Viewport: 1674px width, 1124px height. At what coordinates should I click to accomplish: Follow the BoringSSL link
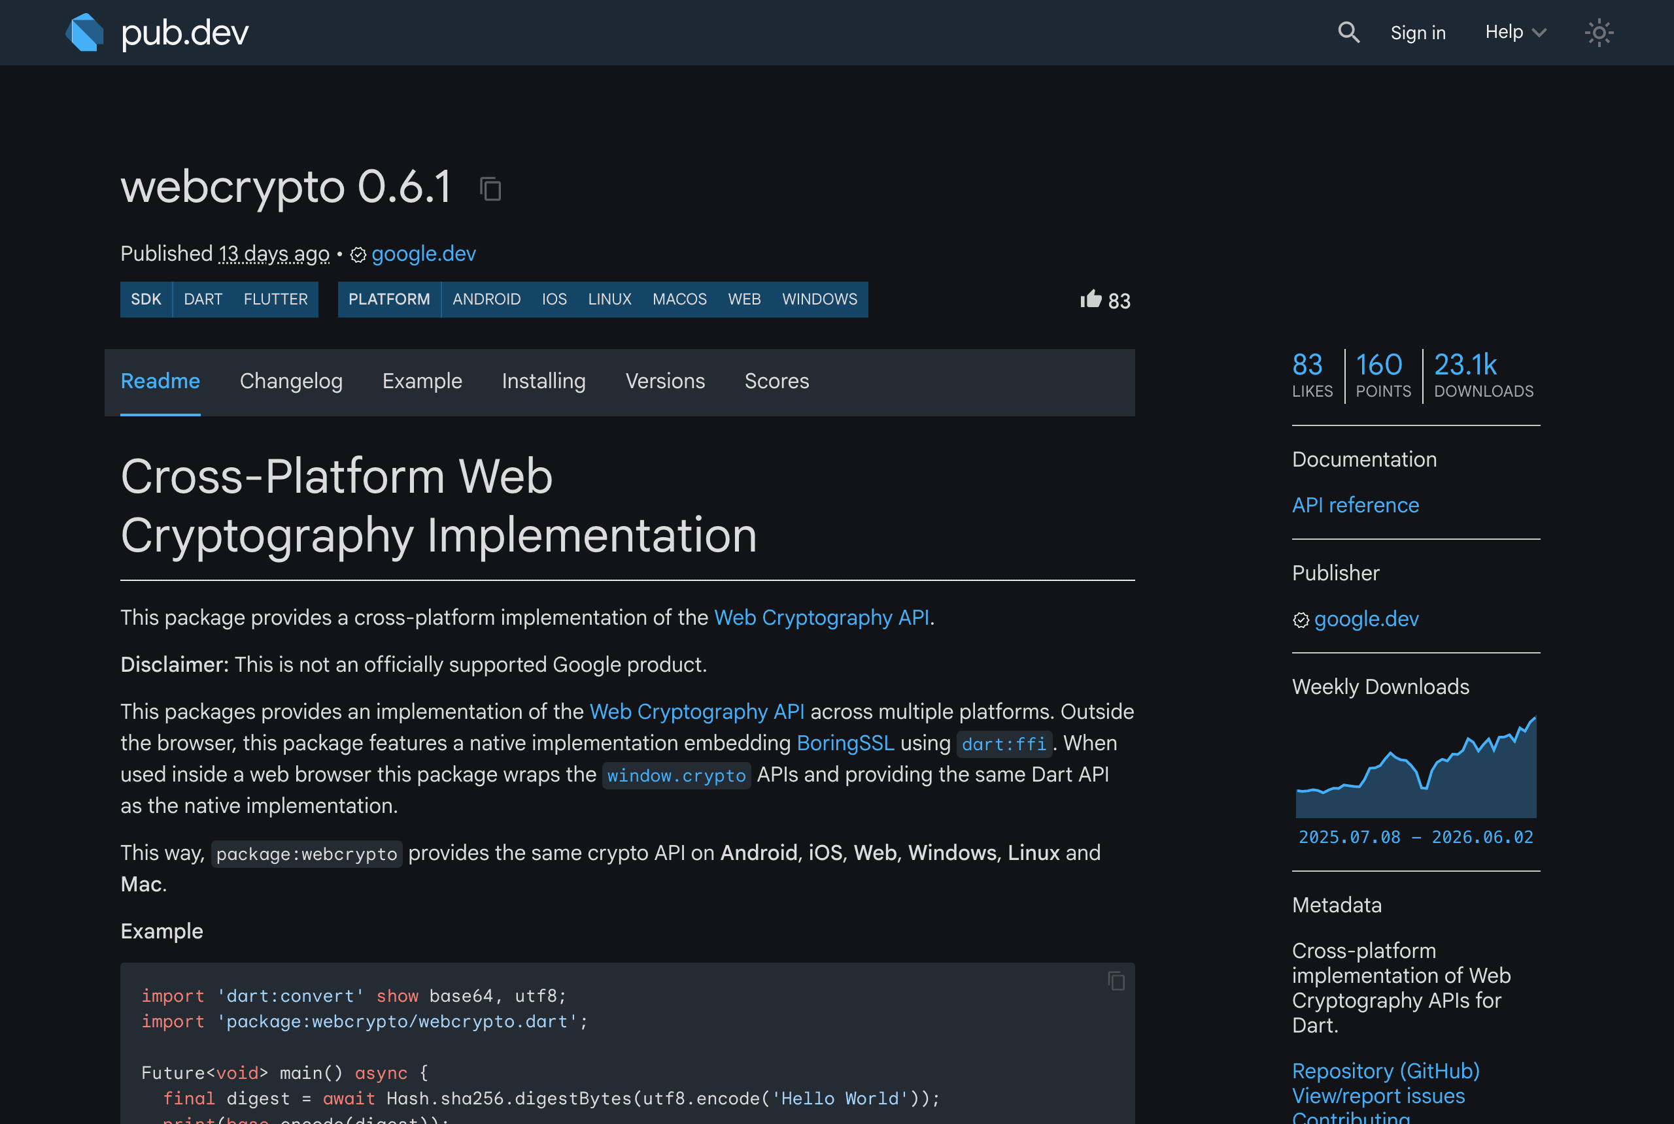click(x=846, y=742)
